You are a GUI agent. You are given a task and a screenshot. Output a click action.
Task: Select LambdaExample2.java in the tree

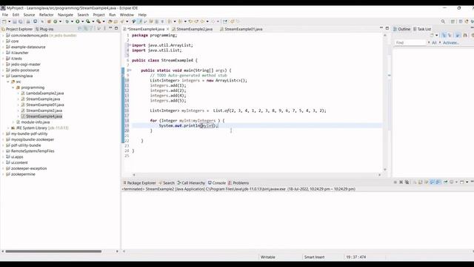pos(44,93)
